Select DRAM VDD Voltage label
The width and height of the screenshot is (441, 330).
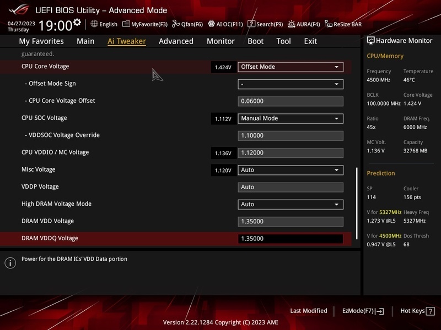[47, 221]
